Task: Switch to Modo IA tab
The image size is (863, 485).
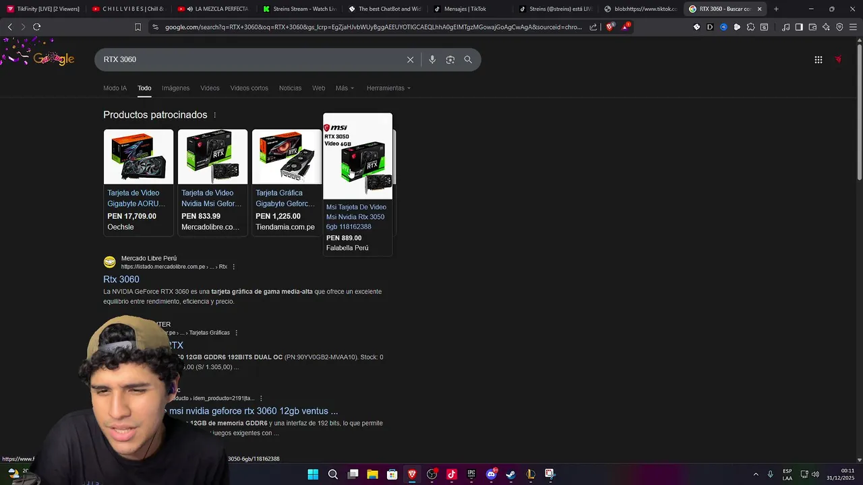Action: (x=115, y=88)
